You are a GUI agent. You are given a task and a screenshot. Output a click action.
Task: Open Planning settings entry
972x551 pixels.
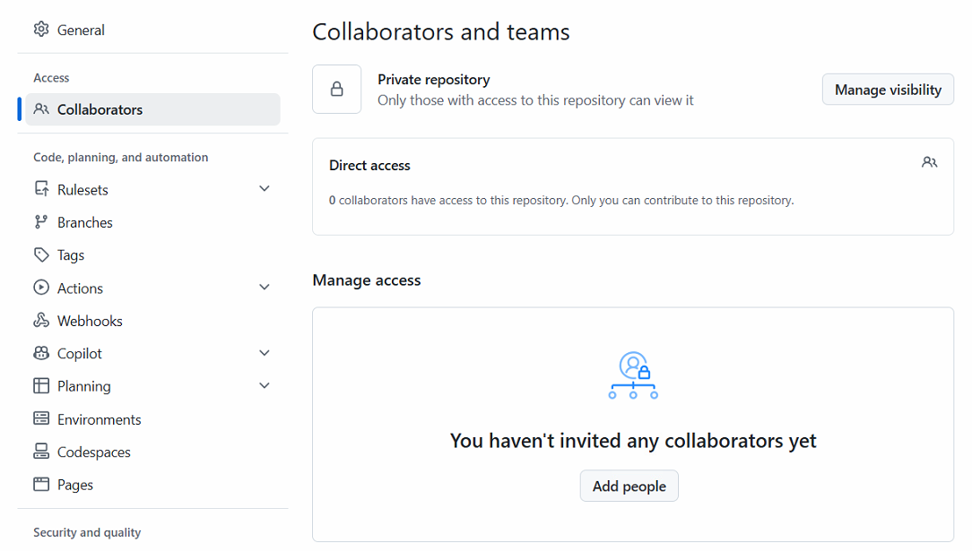tap(152, 386)
